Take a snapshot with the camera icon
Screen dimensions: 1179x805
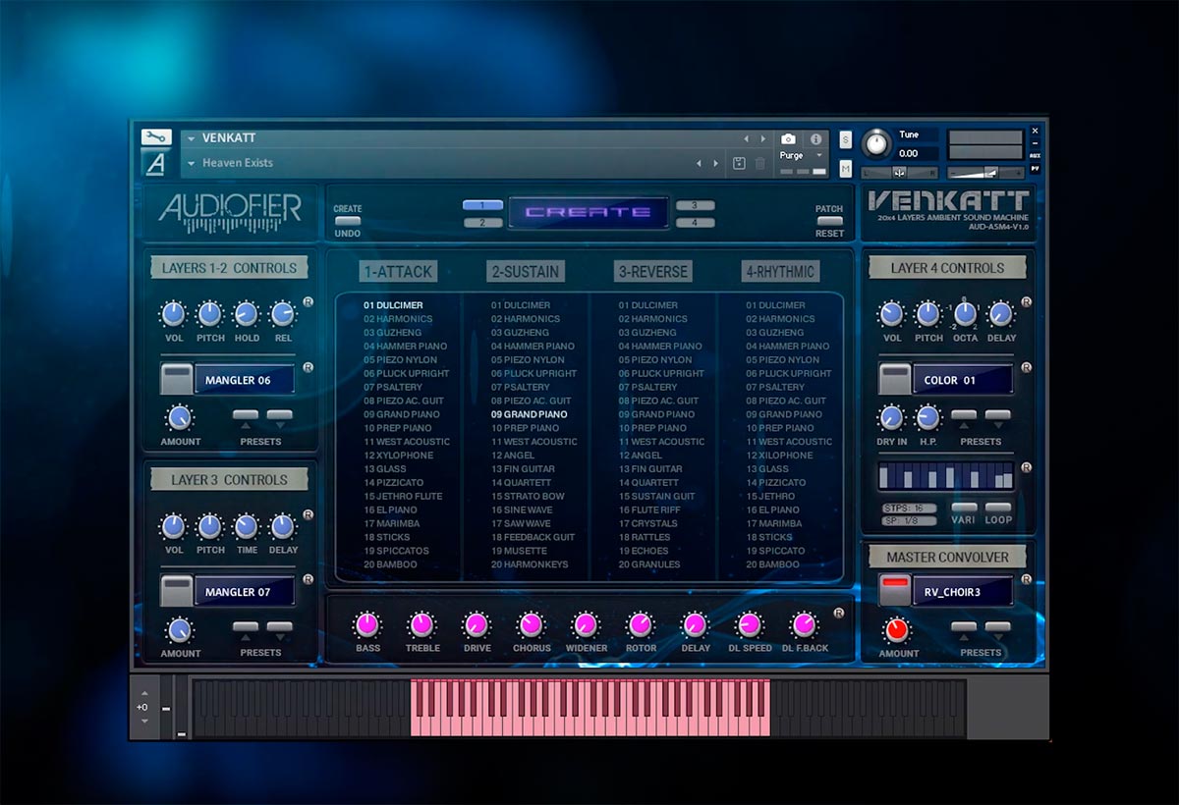[788, 139]
